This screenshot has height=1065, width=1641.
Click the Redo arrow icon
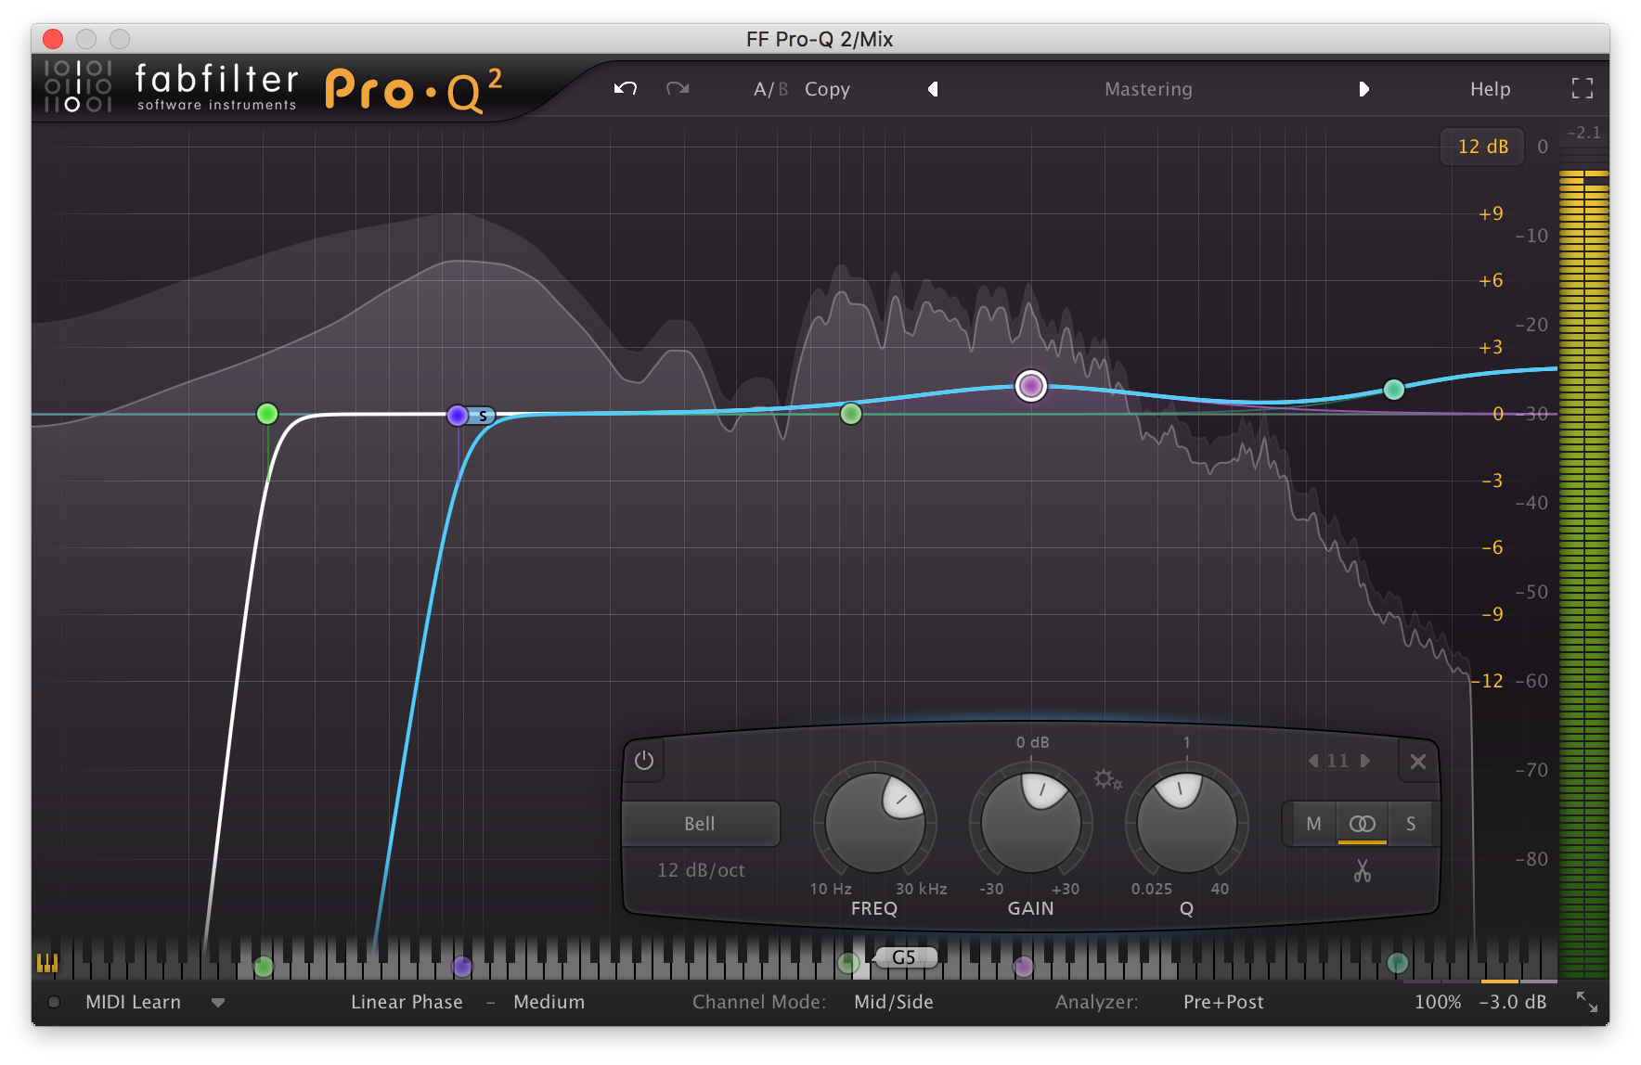click(678, 89)
